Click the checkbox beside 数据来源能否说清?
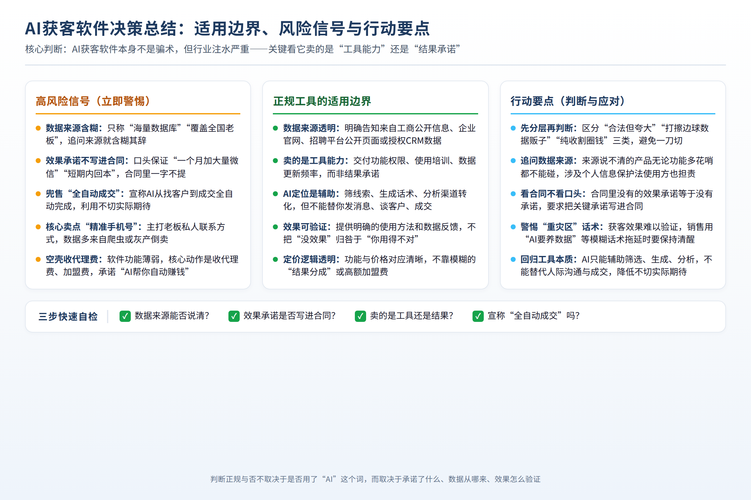 [x=125, y=316]
